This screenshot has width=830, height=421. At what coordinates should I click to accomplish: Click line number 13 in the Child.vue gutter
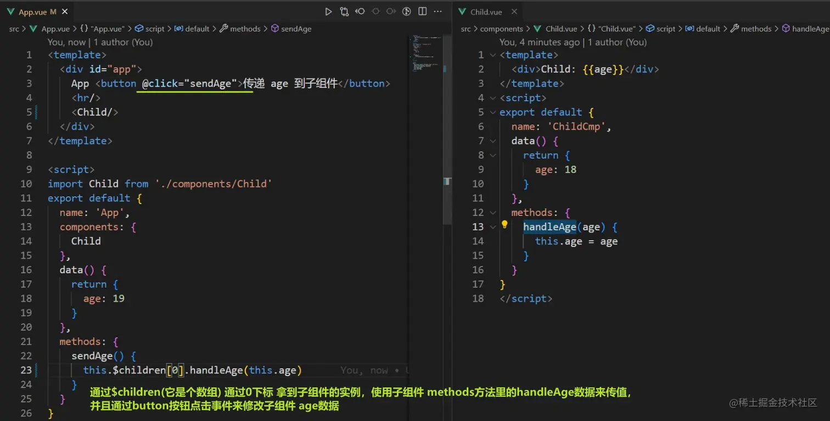pyautogui.click(x=478, y=226)
